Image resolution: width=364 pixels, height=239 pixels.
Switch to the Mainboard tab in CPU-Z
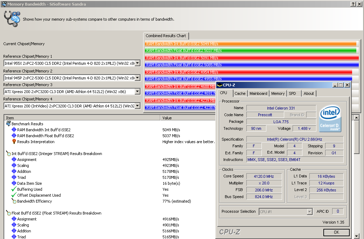pyautogui.click(x=258, y=93)
